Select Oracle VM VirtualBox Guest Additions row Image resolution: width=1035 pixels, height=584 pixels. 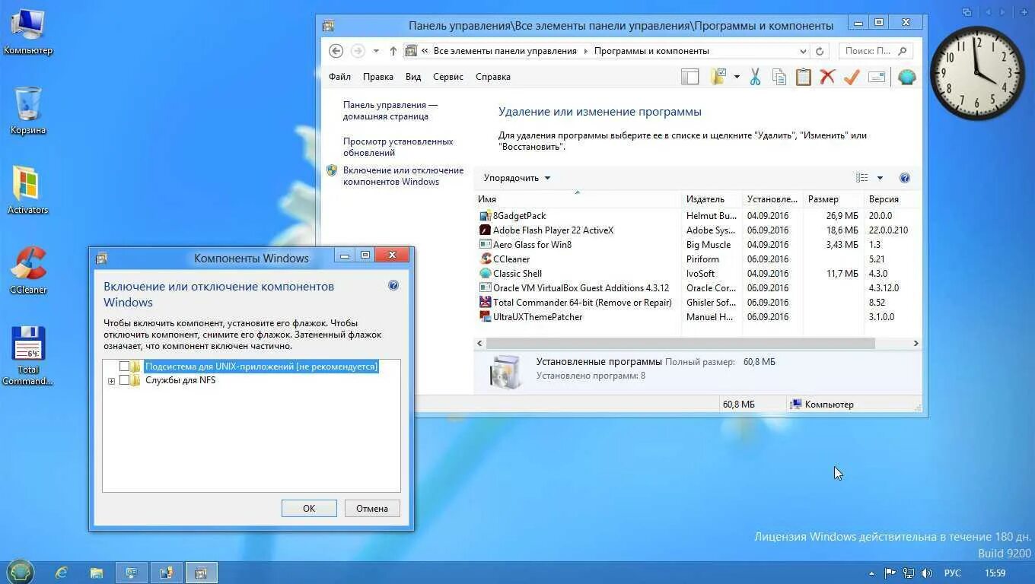pyautogui.click(x=694, y=288)
